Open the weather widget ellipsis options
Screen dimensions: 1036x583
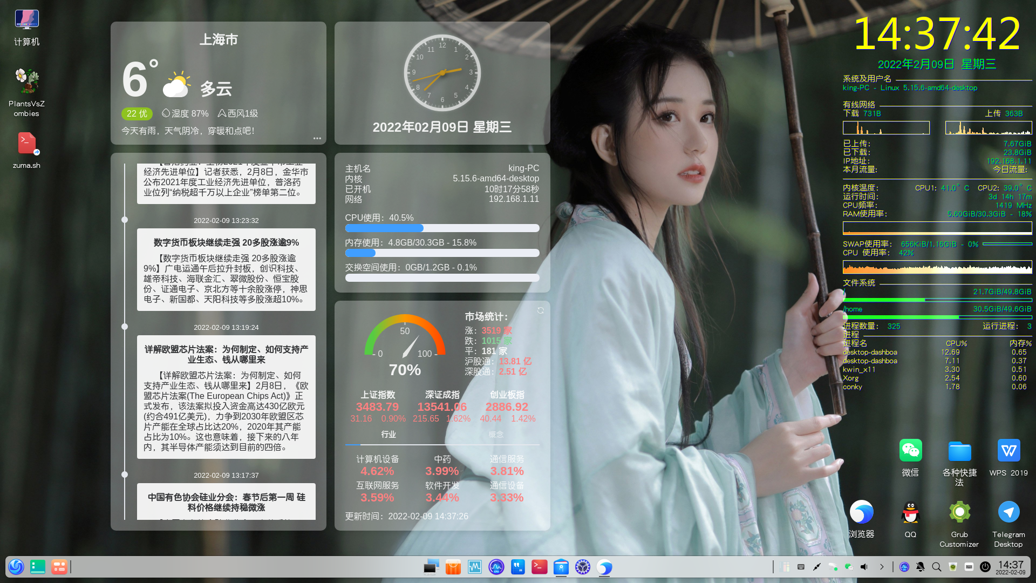[x=317, y=138]
